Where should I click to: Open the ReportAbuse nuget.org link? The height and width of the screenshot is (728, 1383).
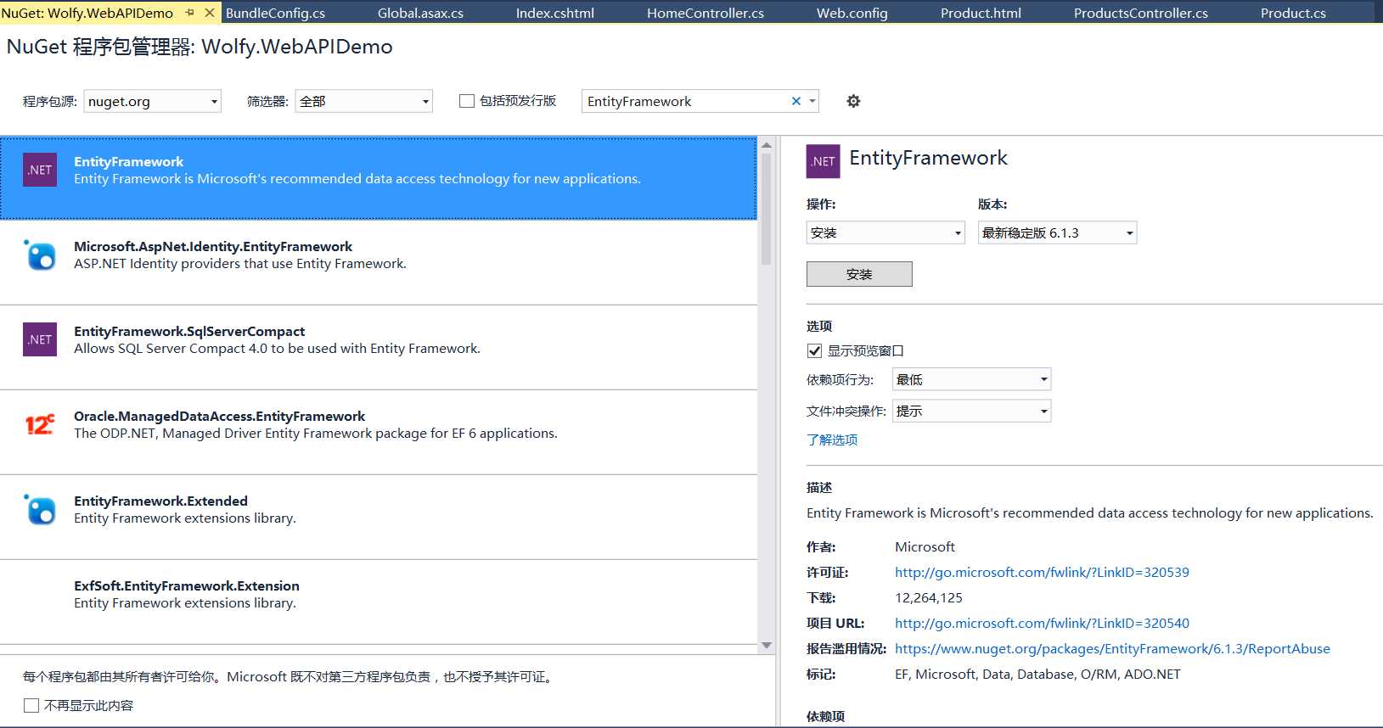pos(1112,648)
